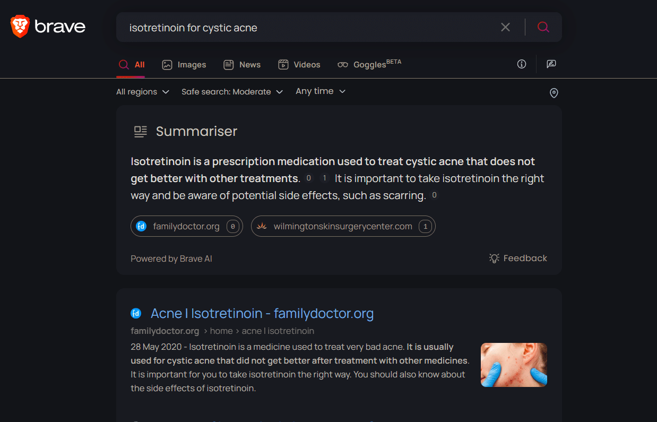This screenshot has width=657, height=422.
Task: Focus the search box with isotretinoin query
Action: coord(308,28)
